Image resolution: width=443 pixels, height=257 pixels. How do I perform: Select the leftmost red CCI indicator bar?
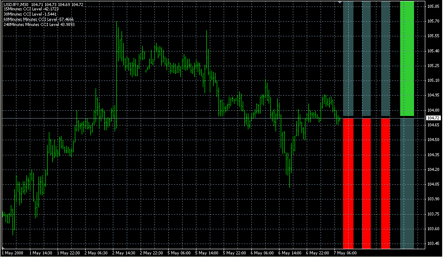point(348,183)
